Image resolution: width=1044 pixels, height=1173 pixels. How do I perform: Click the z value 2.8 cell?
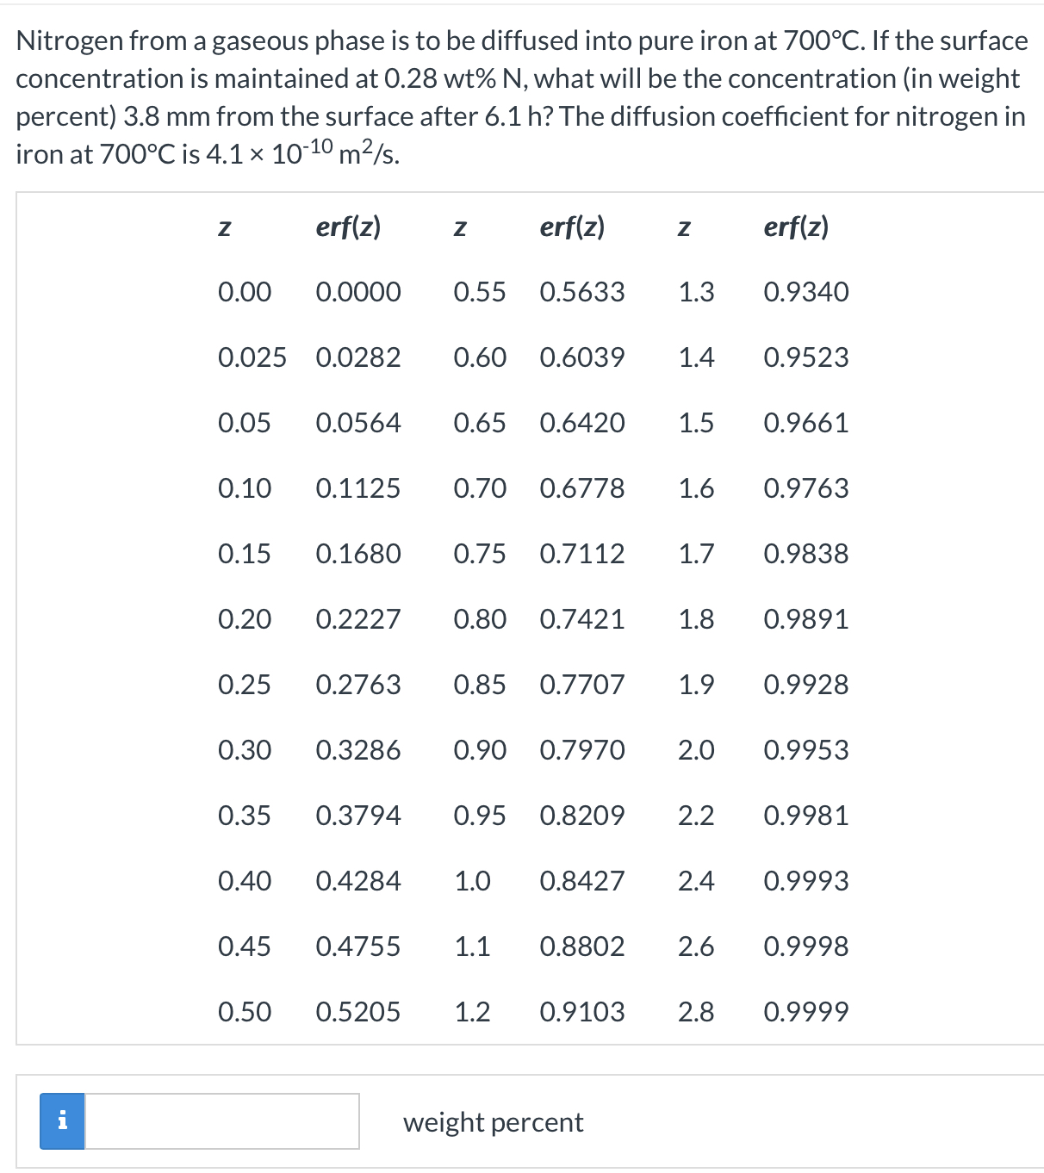(696, 1012)
